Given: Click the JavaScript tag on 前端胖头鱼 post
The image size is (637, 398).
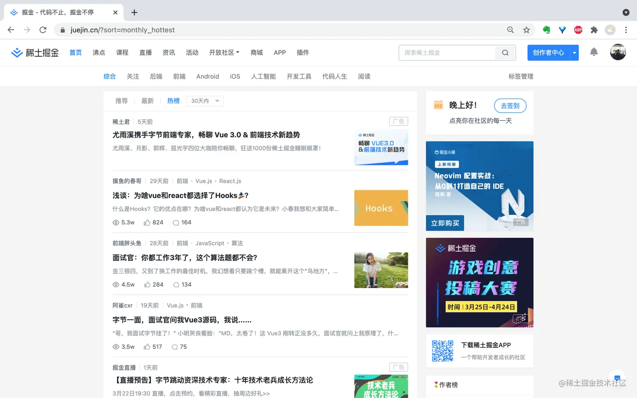Looking at the screenshot, I should pos(210,243).
